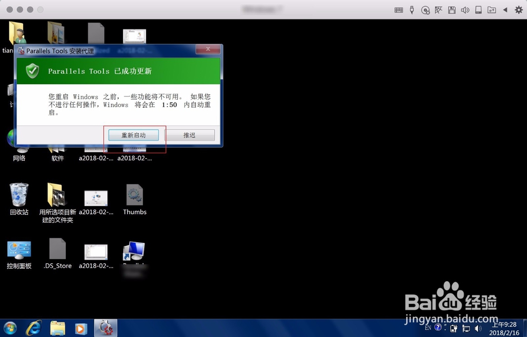
Task: Click the floppy disk icon in Parallels toolbar
Action: click(452, 10)
